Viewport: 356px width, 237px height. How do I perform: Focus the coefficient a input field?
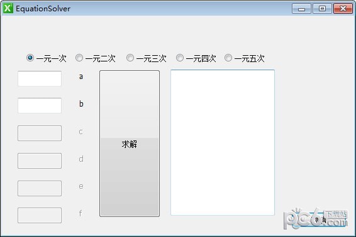[x=40, y=78]
